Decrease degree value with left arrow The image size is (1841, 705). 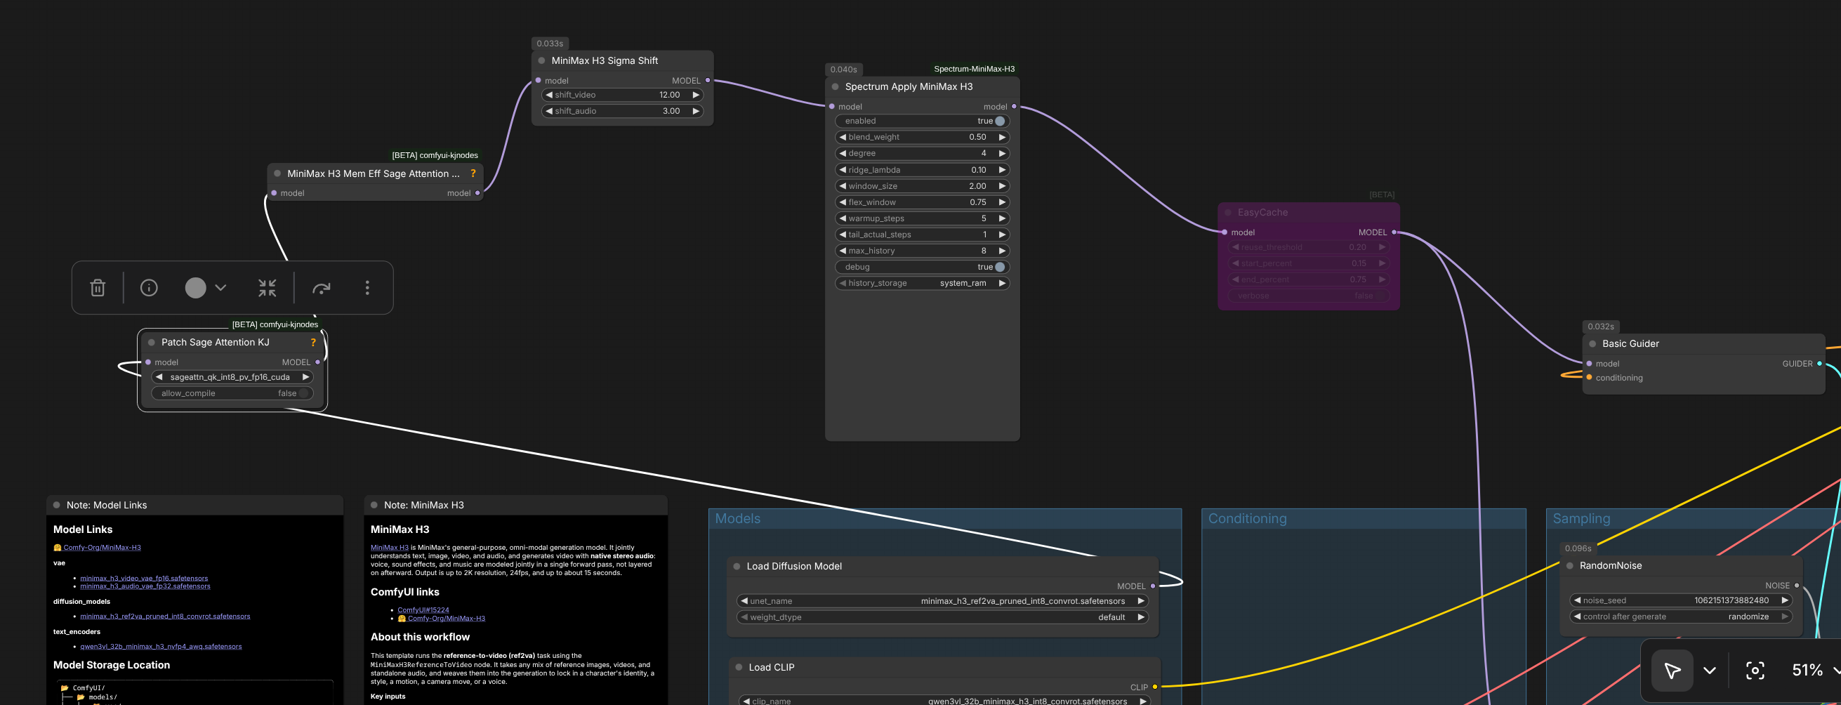(842, 153)
